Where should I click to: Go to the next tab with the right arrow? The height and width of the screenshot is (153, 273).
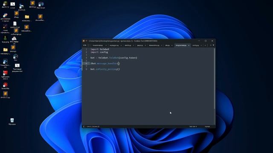pos(85,45)
